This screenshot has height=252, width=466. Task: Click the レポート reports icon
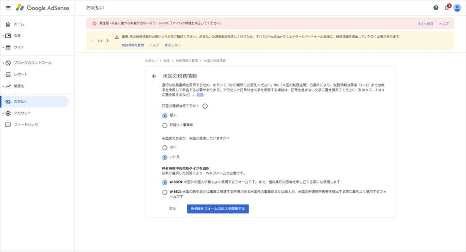(8, 75)
